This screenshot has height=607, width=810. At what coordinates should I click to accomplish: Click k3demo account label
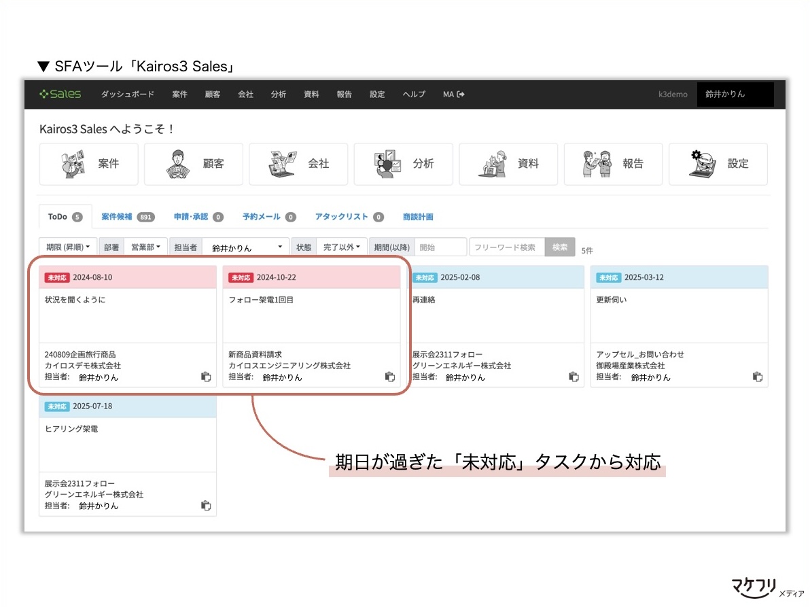click(673, 94)
